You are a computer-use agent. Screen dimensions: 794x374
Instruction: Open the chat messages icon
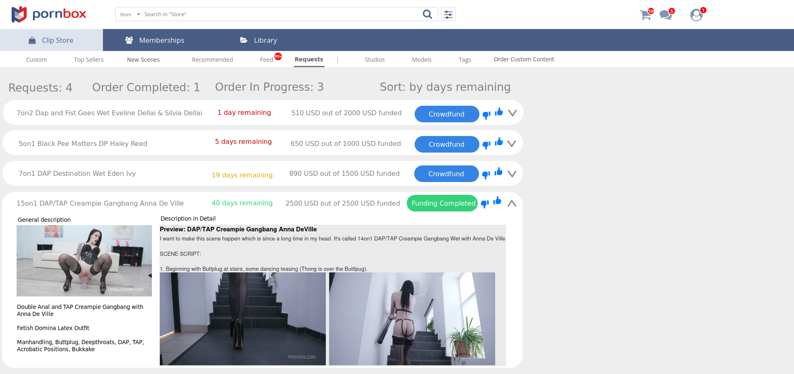pos(665,15)
